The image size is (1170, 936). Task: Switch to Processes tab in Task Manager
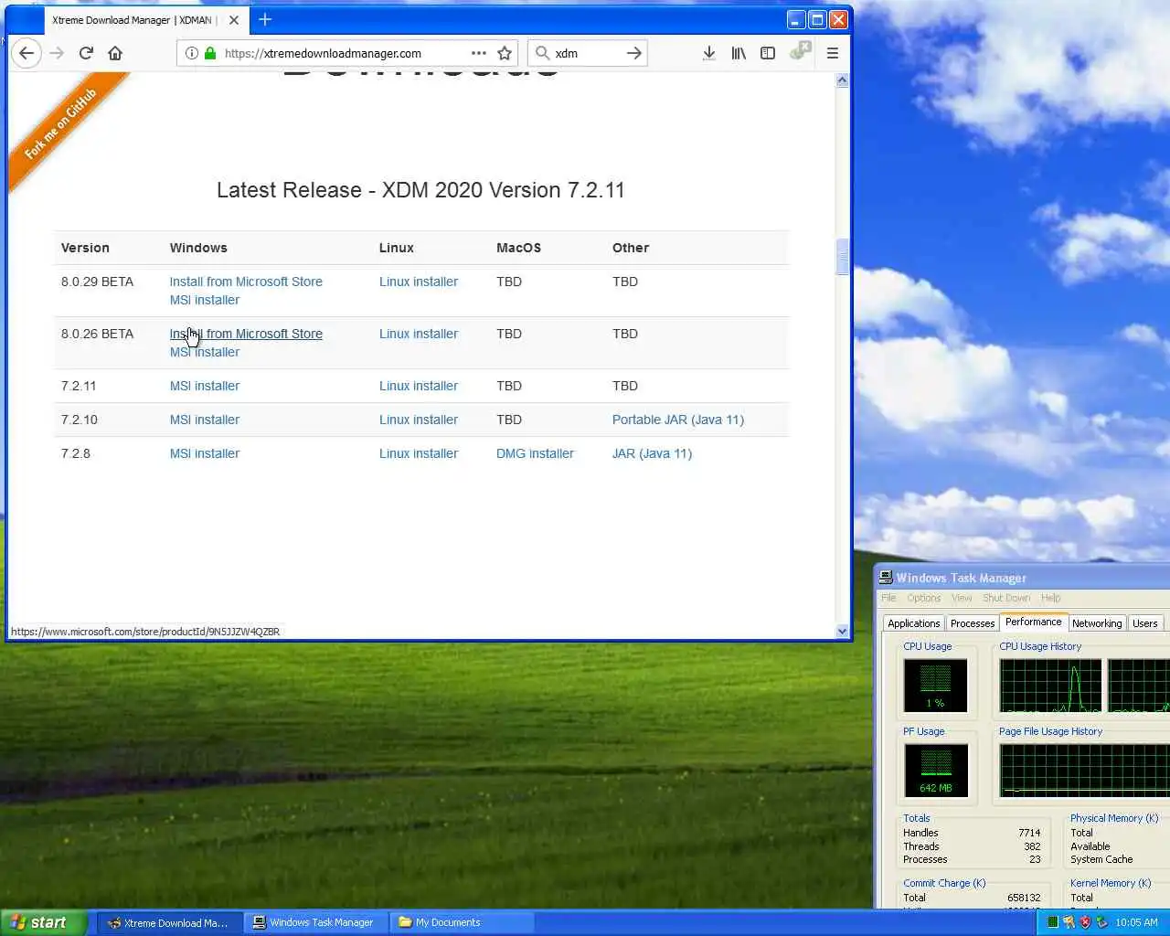pos(973,623)
